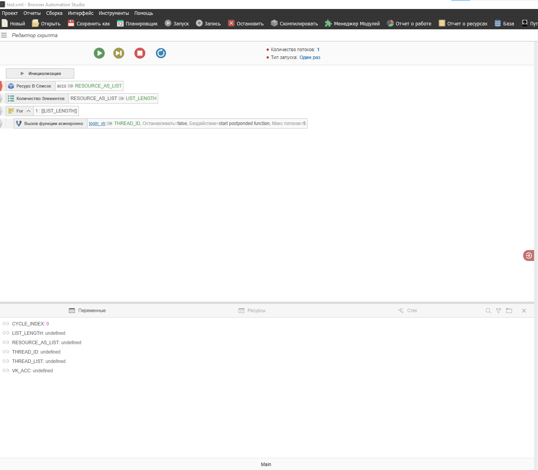Collapse the For loop block
Image resolution: width=538 pixels, height=470 pixels.
coord(29,111)
